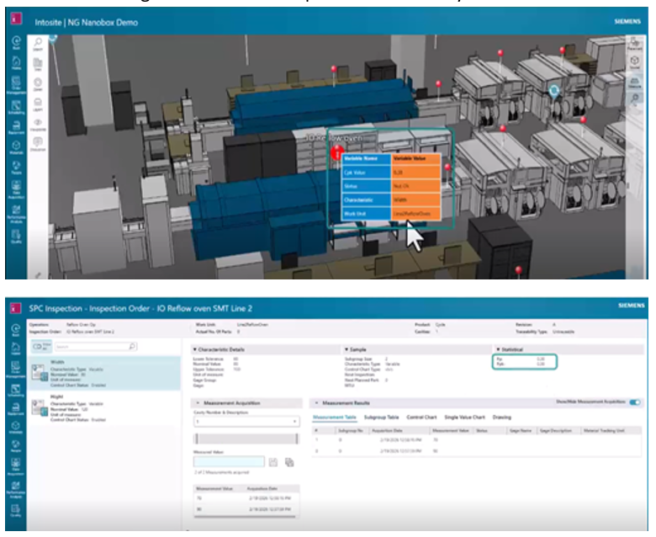Viewport: 656px width, 537px height.
Task: Click the "Characteristic" cell in the overlay table
Action: pos(367,200)
